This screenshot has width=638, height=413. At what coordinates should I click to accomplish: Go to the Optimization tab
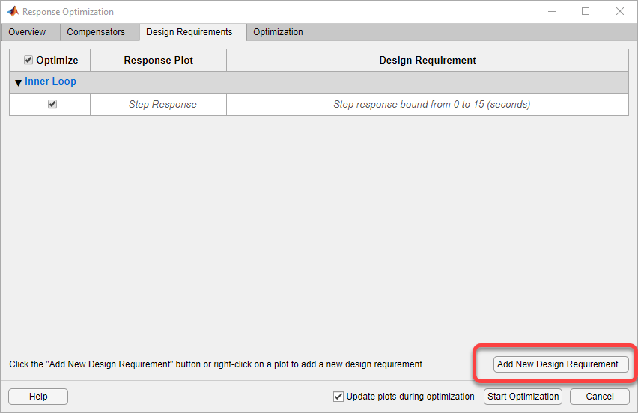point(282,32)
